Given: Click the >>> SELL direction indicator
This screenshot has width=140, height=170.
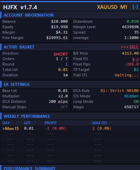Looking at the screenshot, I should (x=129, y=47).
